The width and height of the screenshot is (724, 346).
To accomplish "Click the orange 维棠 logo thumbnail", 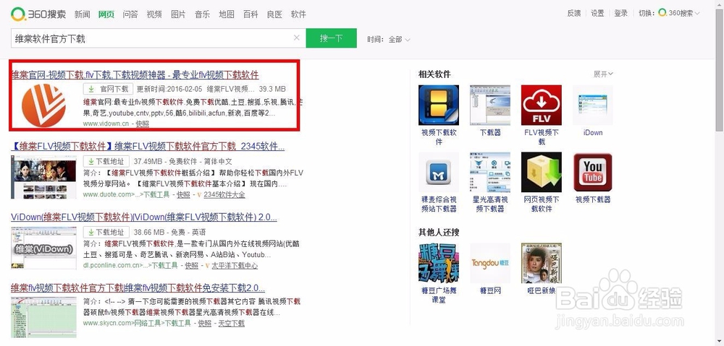I will tap(44, 105).
